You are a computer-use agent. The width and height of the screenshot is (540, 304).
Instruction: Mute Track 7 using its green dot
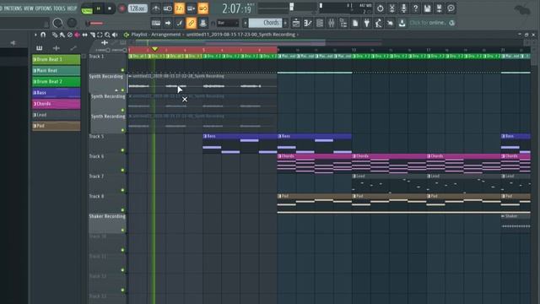(122, 190)
